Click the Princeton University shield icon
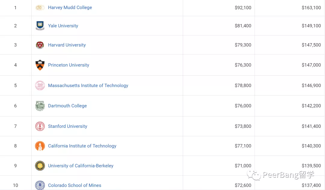 point(40,65)
